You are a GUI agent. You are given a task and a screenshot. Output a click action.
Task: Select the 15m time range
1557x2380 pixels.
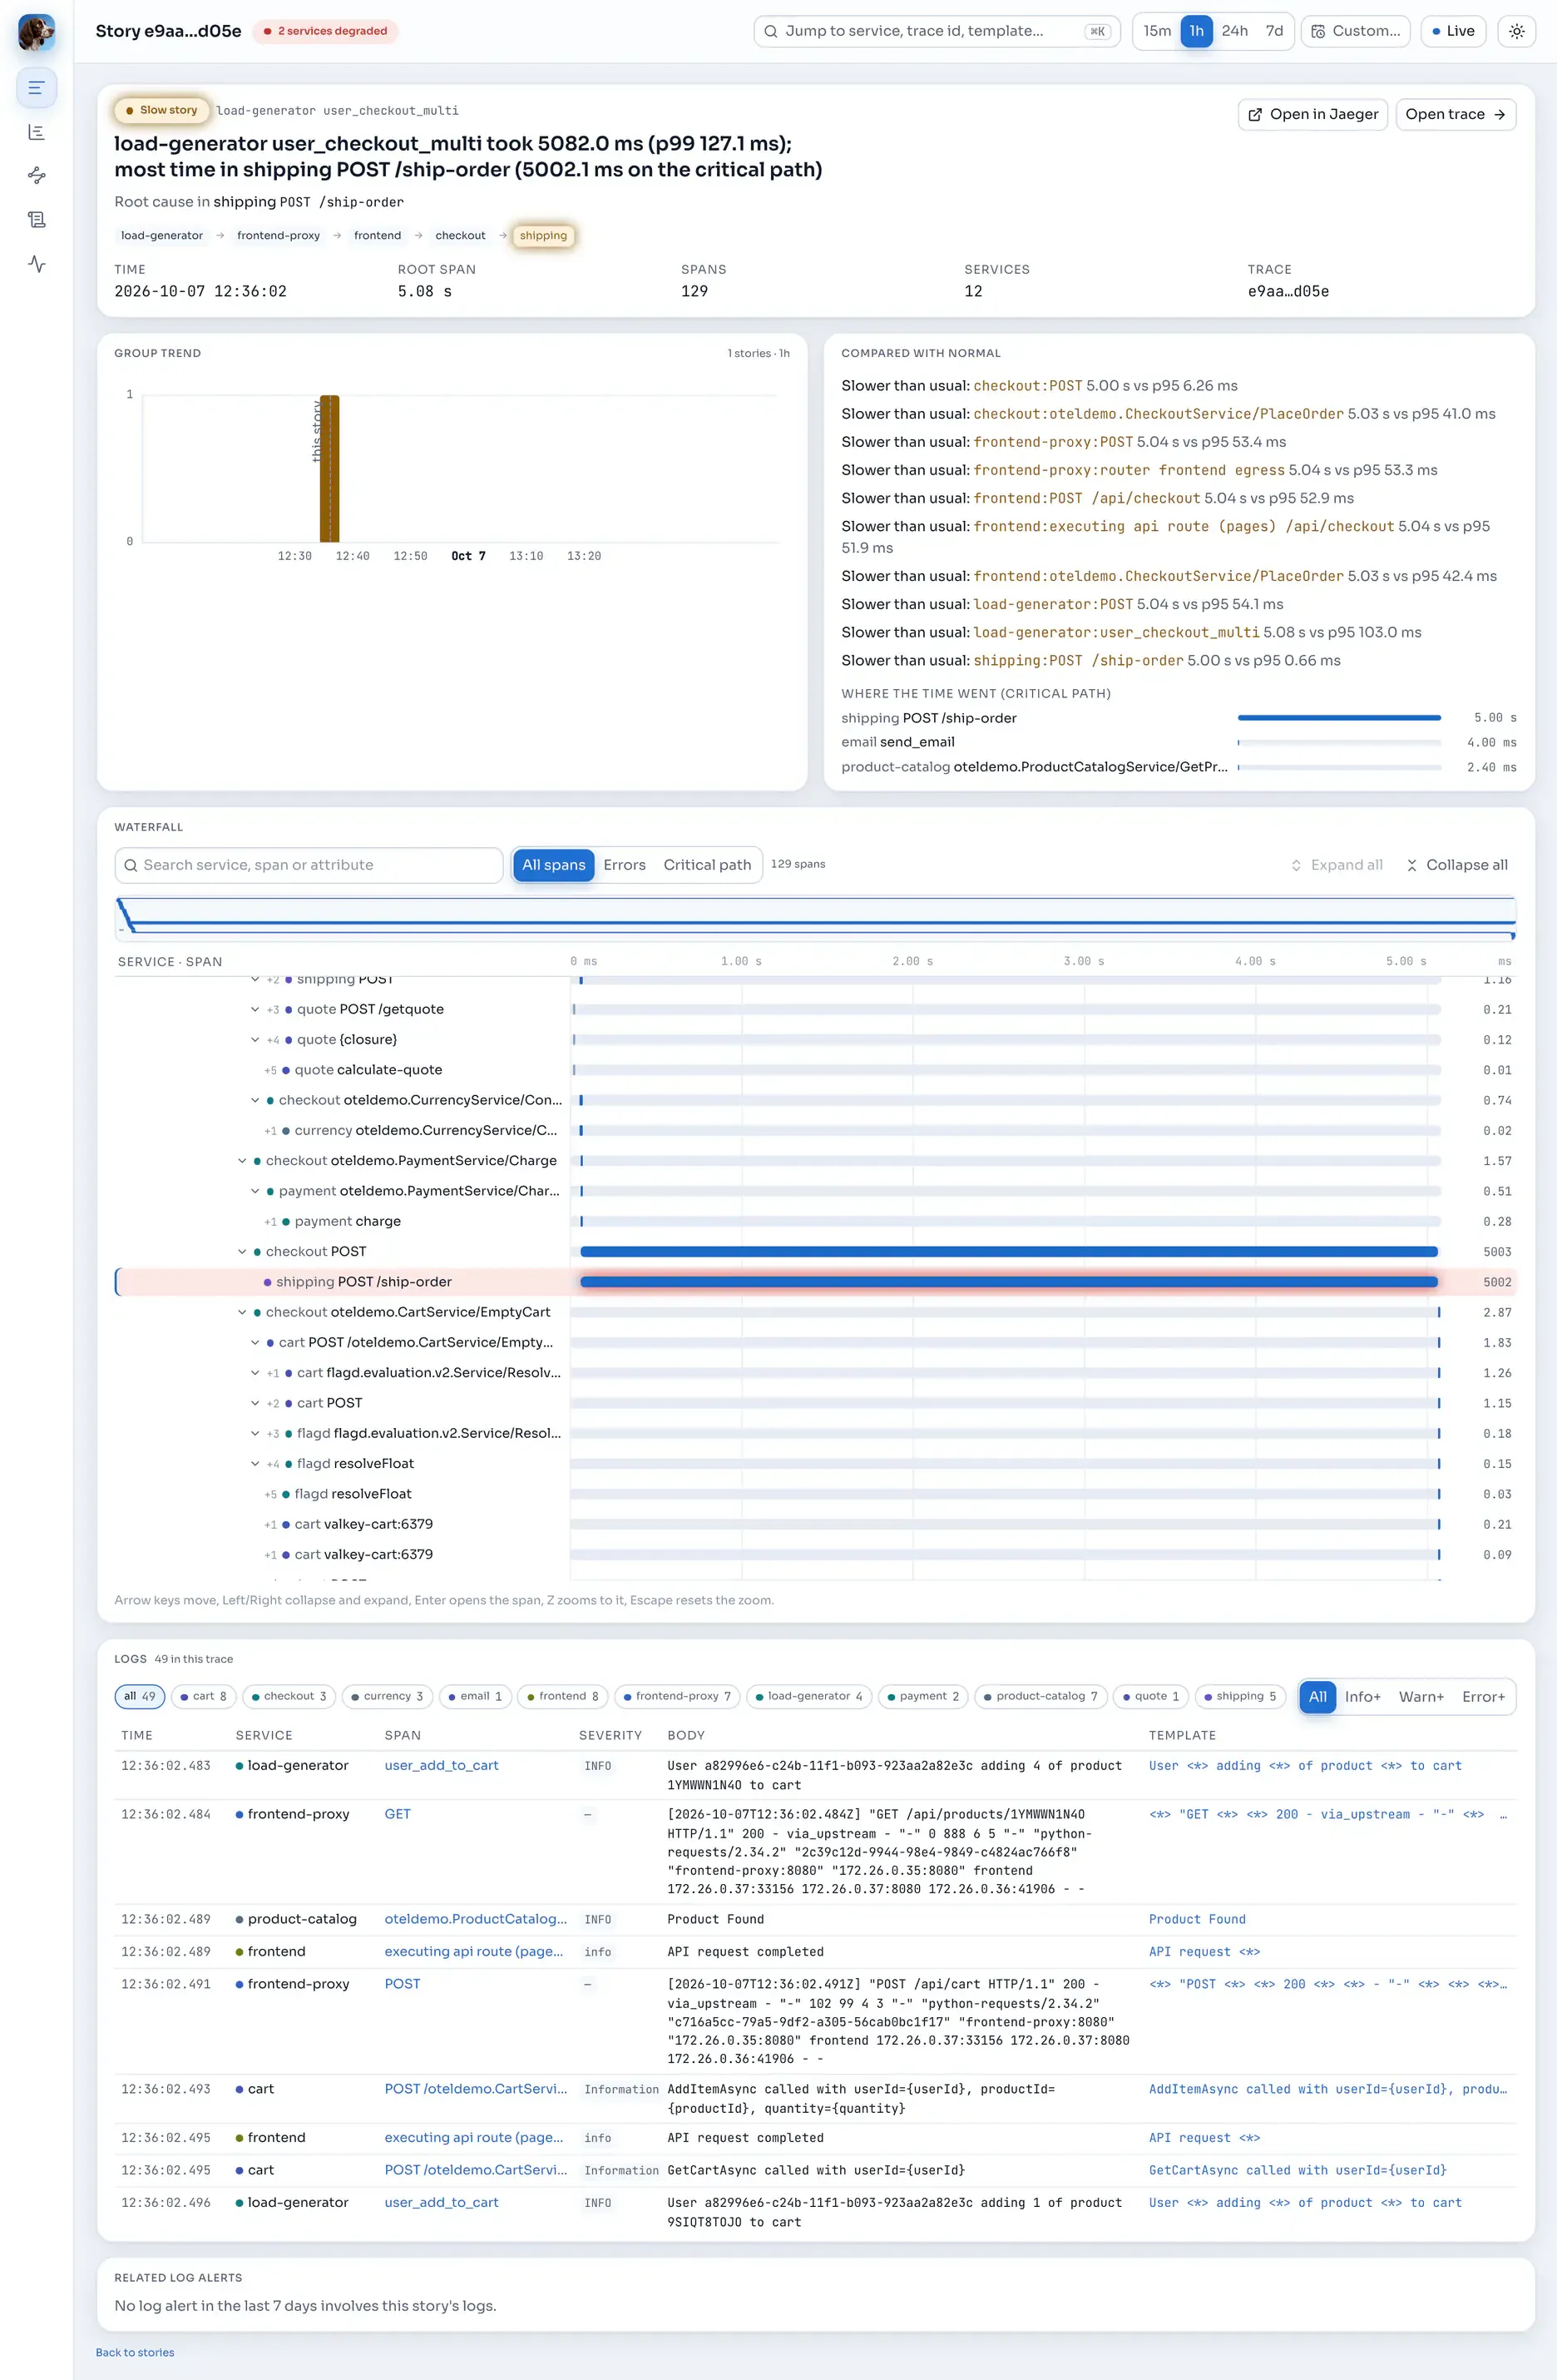pyautogui.click(x=1157, y=31)
